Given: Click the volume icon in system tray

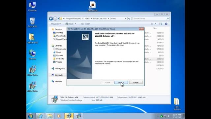Looking at the screenshot, I should coord(169,116).
